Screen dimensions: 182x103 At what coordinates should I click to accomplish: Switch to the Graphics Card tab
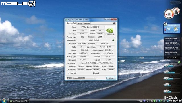71,23
